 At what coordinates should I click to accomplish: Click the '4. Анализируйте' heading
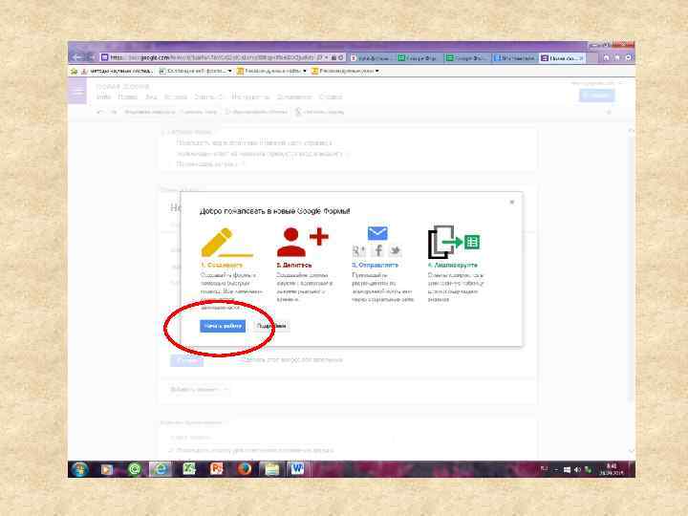coord(452,265)
